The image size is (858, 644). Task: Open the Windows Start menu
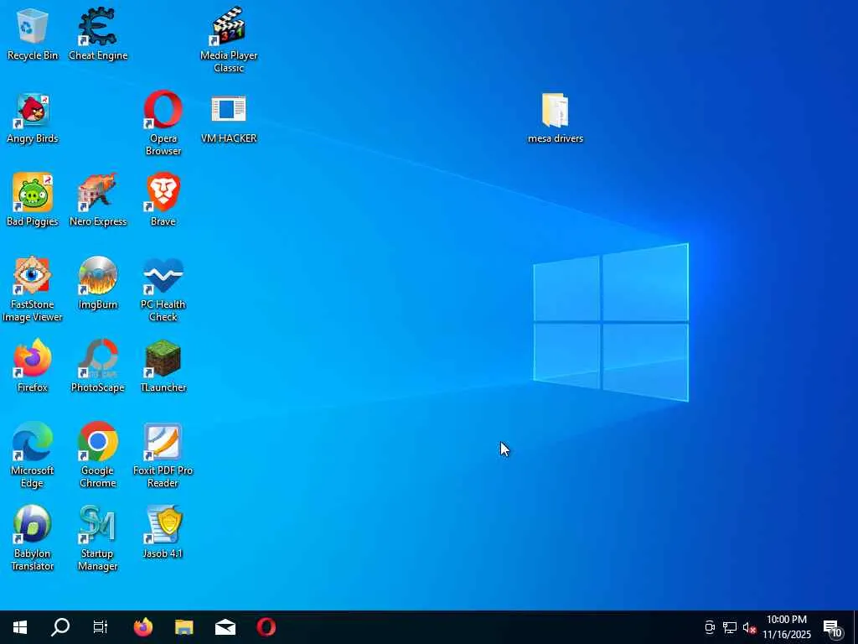click(x=20, y=627)
